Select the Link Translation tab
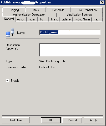Viewport: 106px width, 126px height. click(x=87, y=10)
